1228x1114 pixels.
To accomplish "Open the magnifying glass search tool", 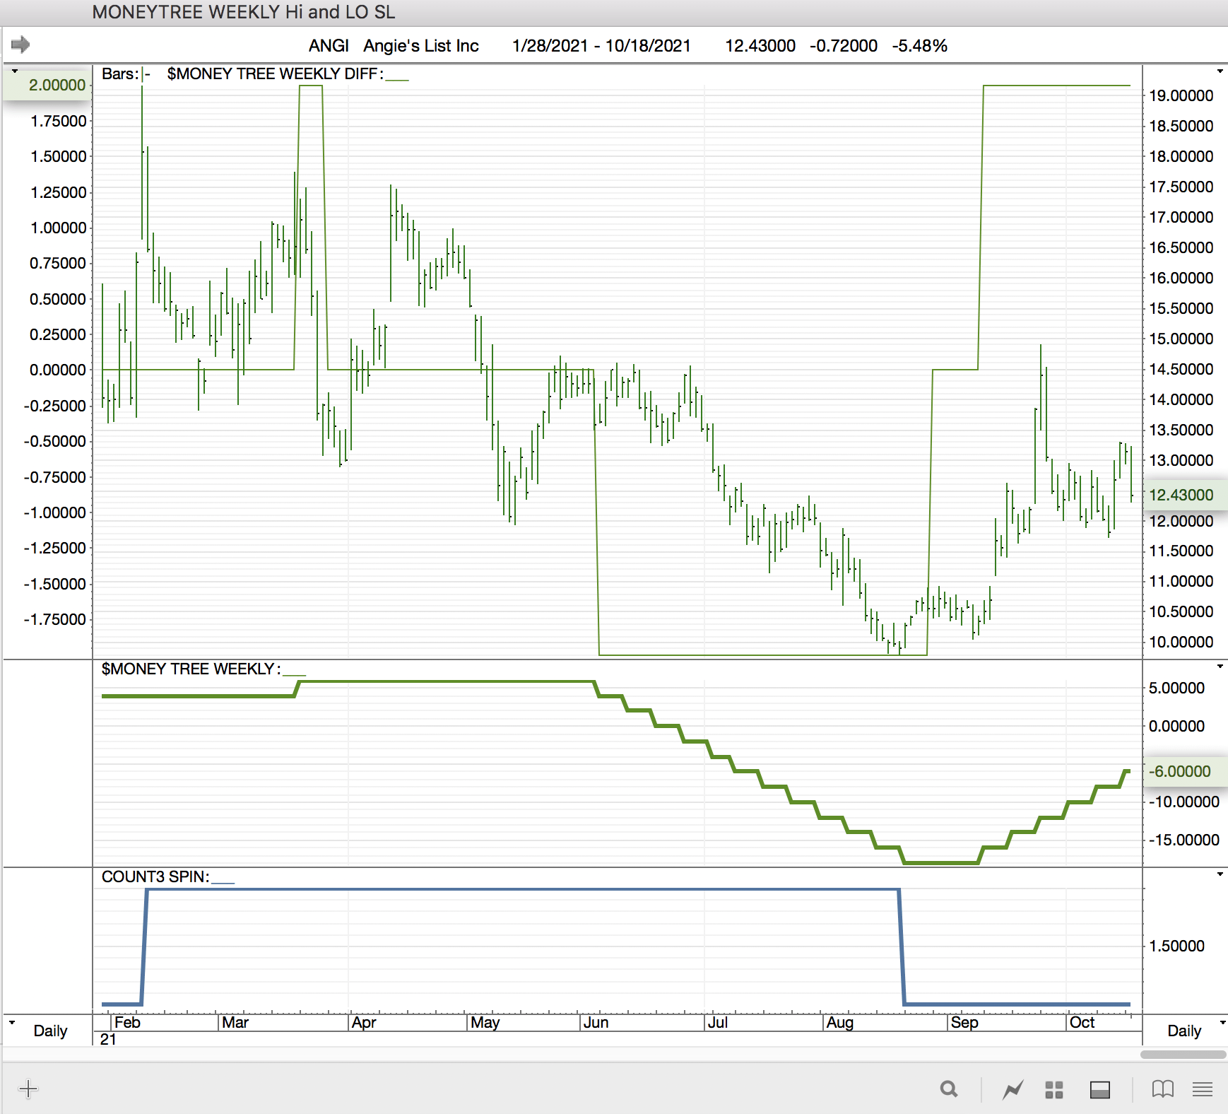I will click(949, 1089).
